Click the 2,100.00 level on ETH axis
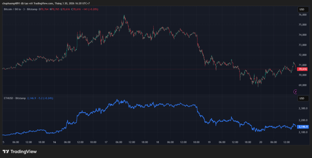The image size is (312, 158). (303, 132)
